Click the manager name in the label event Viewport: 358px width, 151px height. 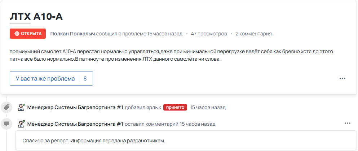point(75,107)
